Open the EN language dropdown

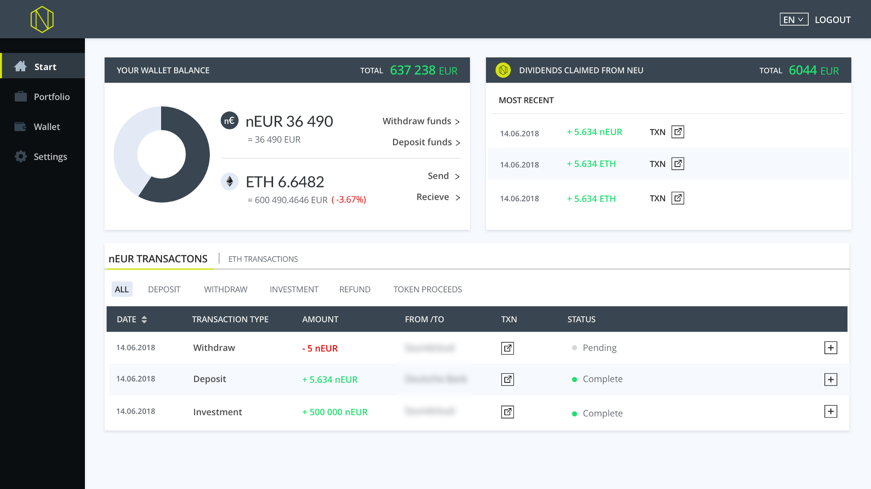click(x=793, y=20)
